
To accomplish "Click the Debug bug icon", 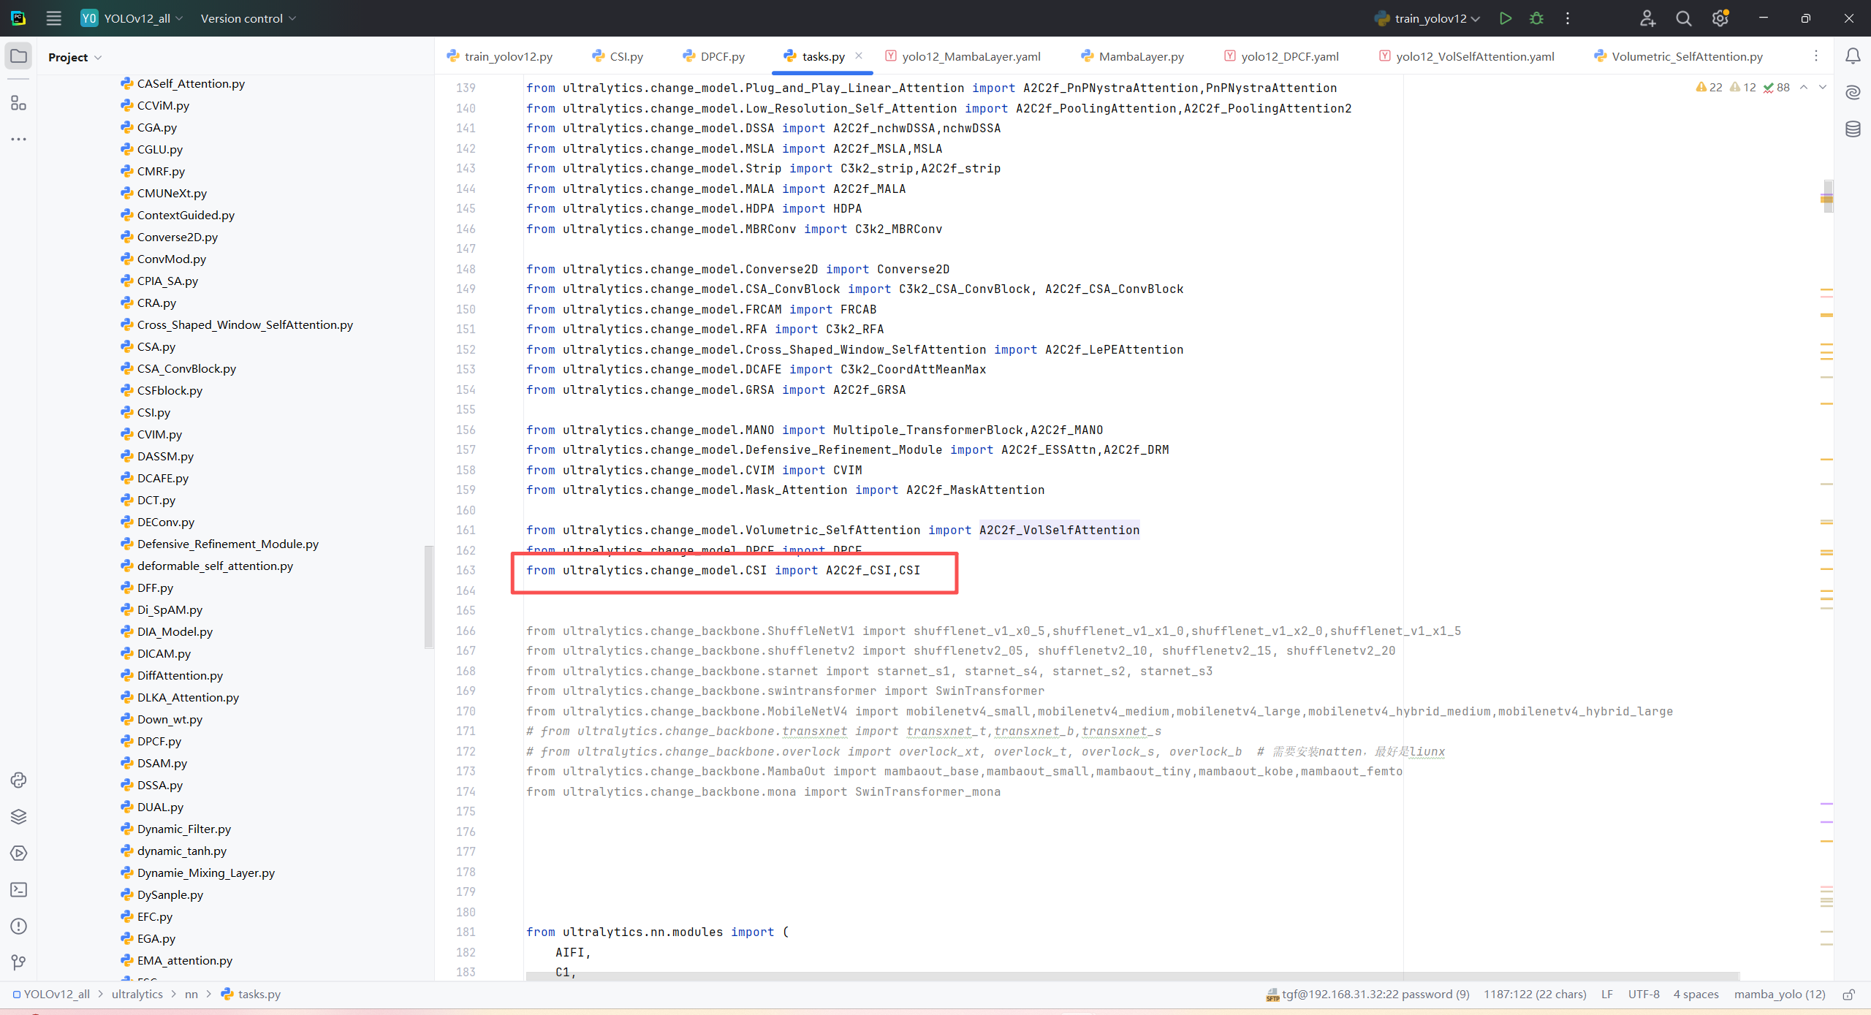I will pos(1536,18).
